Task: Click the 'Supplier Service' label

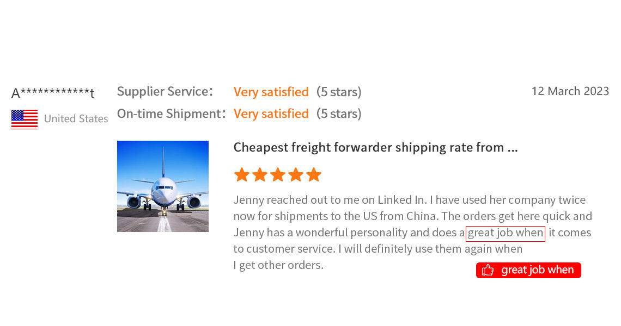Action: pyautogui.click(x=165, y=92)
